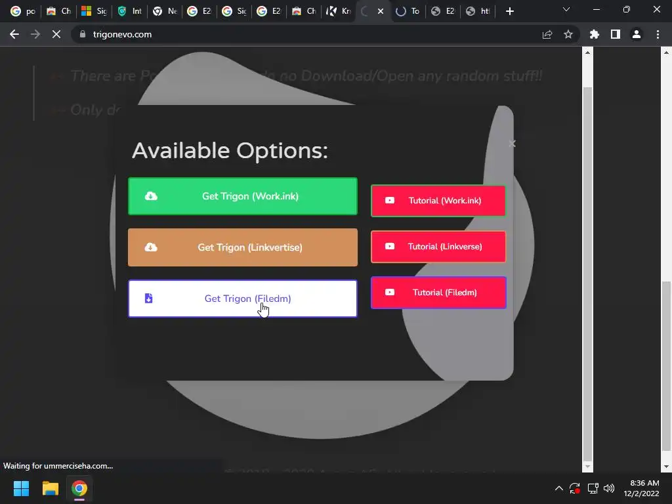Click YouTube icon on Tutorial (Work.ink)
This screenshot has height=504, width=672.
coord(390,200)
